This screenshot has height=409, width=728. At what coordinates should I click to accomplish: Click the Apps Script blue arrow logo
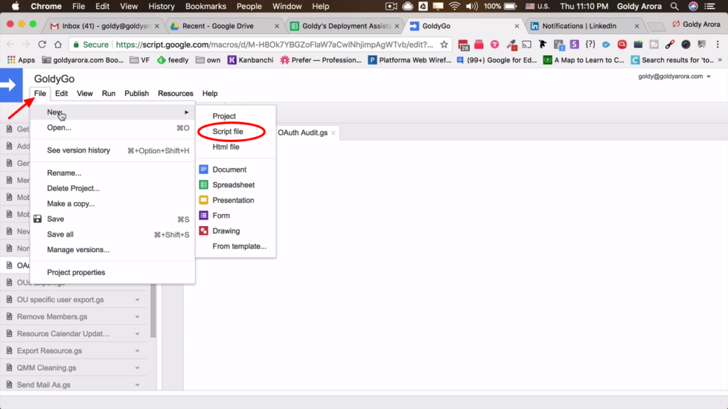(11, 85)
